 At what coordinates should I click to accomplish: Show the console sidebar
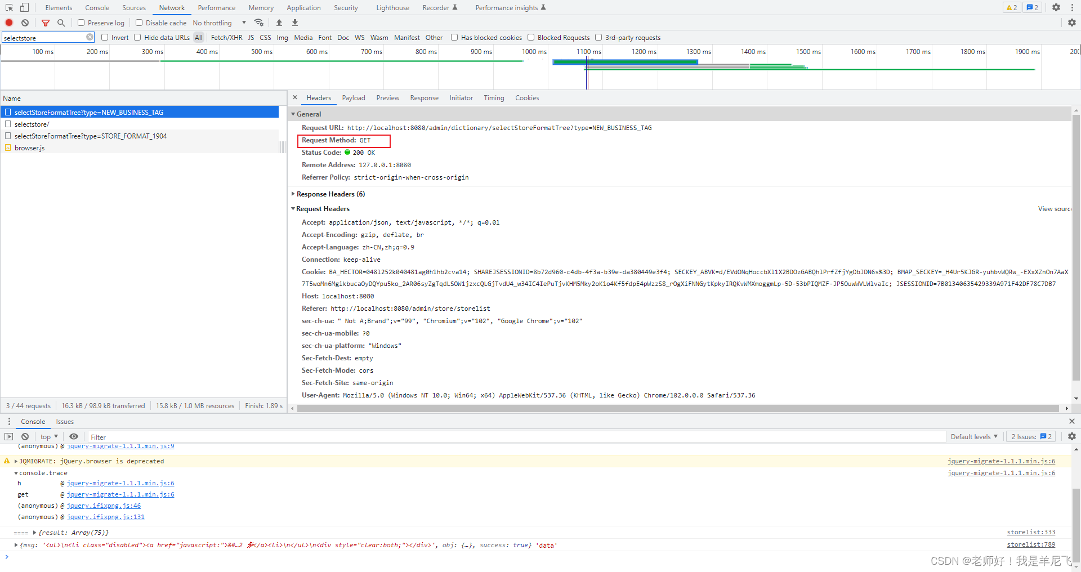click(x=9, y=436)
